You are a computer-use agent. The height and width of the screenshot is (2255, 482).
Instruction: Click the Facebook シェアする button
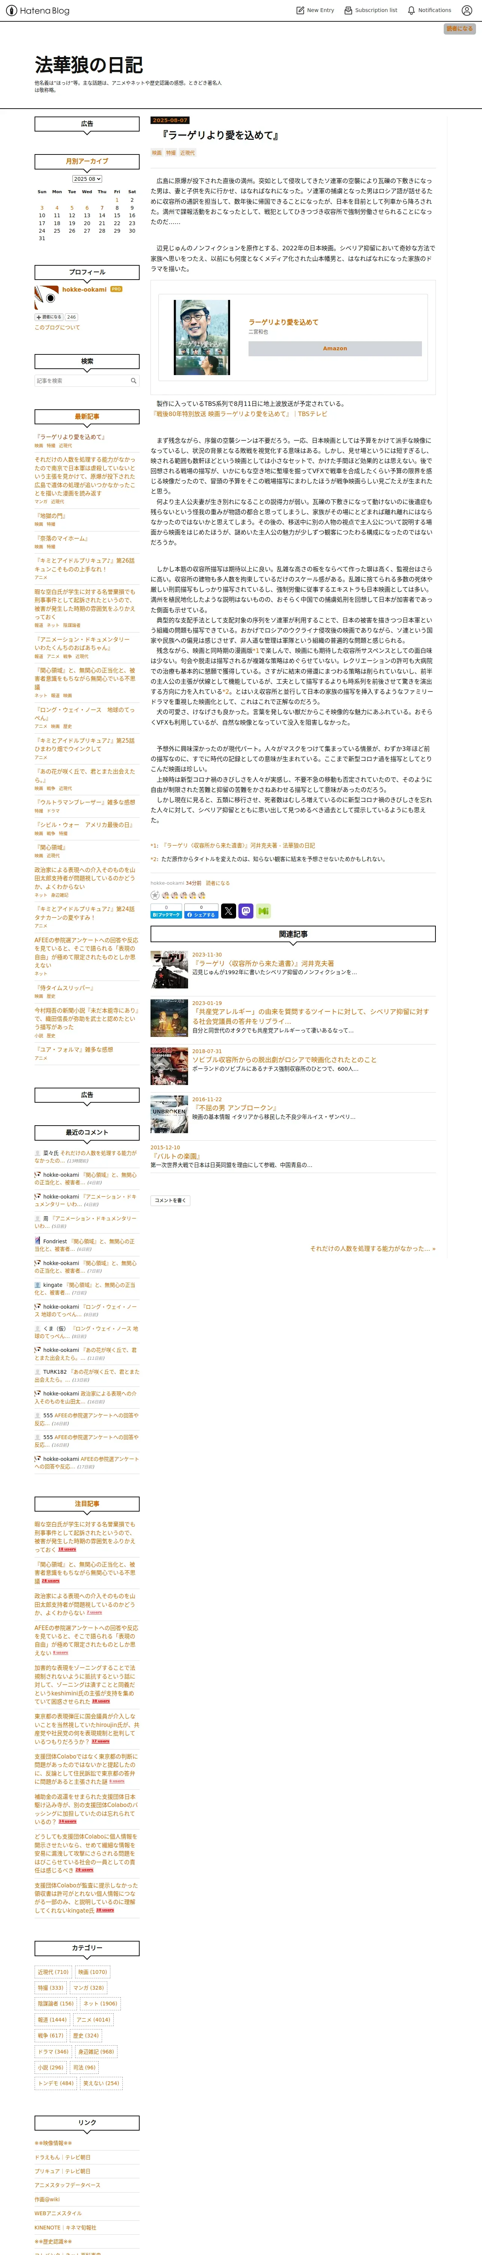201,914
